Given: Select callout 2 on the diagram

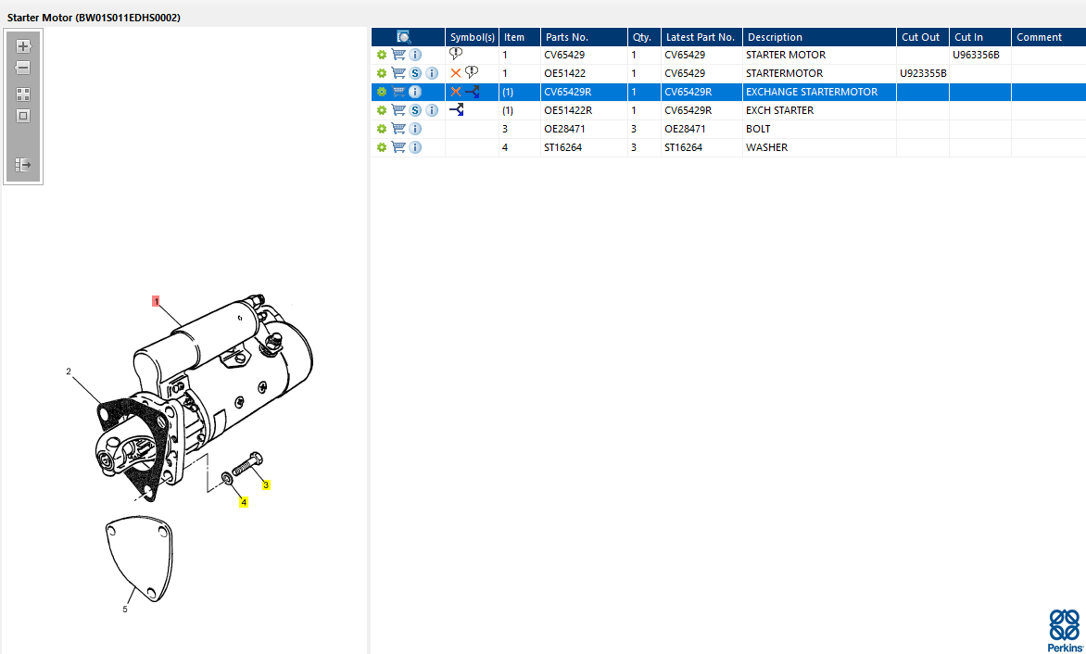Looking at the screenshot, I should click(69, 371).
